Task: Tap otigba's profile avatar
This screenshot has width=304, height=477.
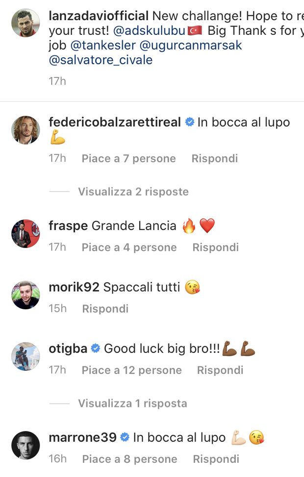Action: point(25,356)
